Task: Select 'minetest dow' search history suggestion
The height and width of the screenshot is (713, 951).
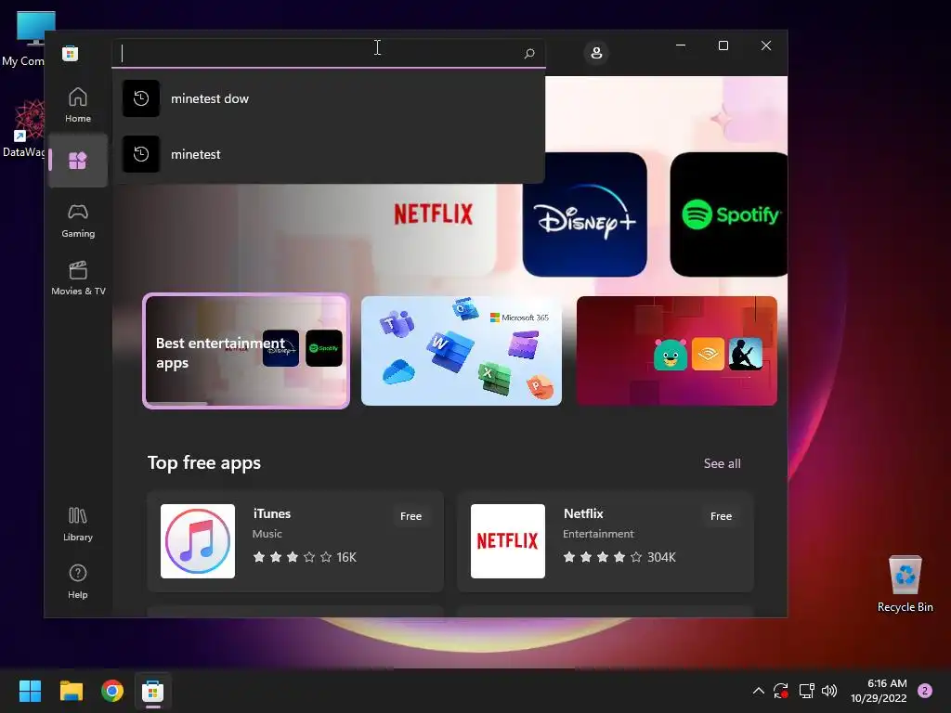Action: point(328,98)
